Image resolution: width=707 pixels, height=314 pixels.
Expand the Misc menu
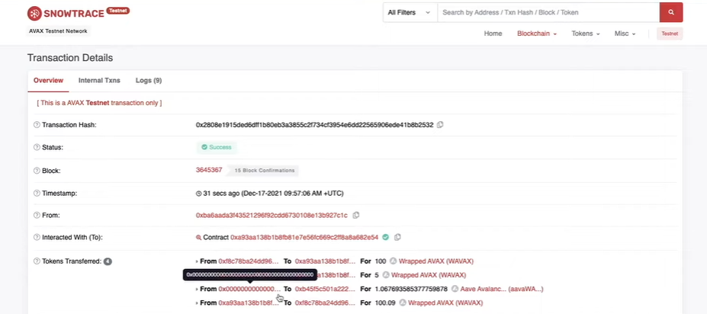[625, 34]
